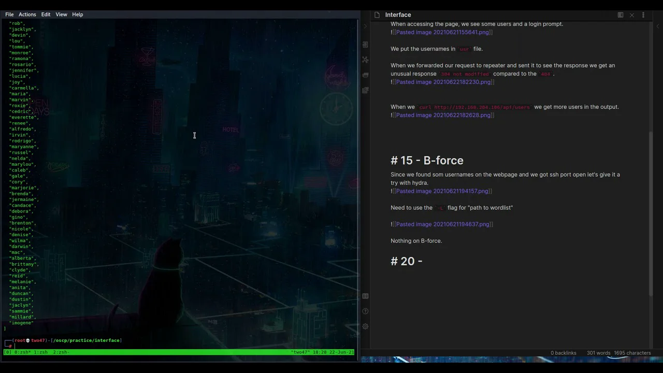This screenshot has width=663, height=373.
Task: Open more options menu for the note
Action: point(643,15)
